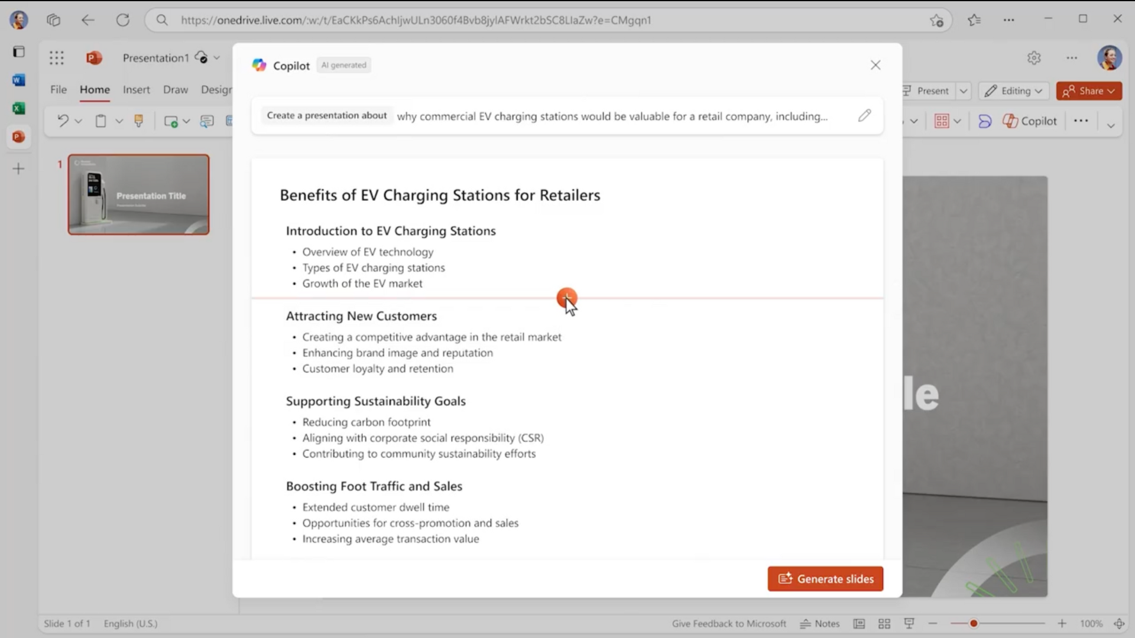Adjust the zoom slider
Screen dimensions: 1135x638
pyautogui.click(x=973, y=623)
